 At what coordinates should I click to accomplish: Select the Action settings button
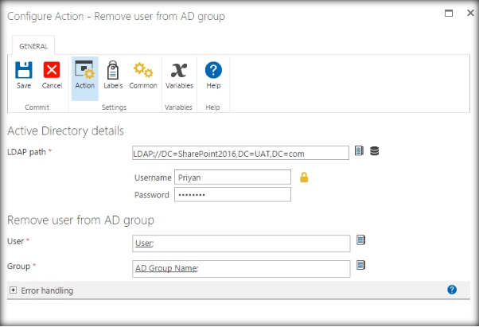(85, 79)
